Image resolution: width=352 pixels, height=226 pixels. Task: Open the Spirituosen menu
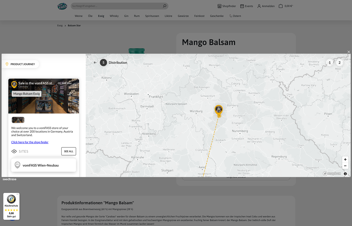click(152, 16)
